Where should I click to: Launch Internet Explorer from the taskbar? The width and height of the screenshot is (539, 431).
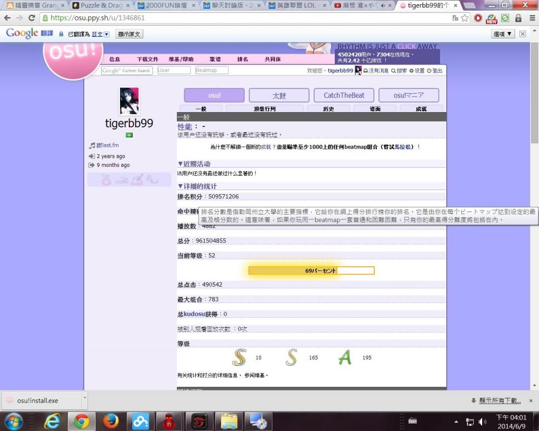point(52,421)
